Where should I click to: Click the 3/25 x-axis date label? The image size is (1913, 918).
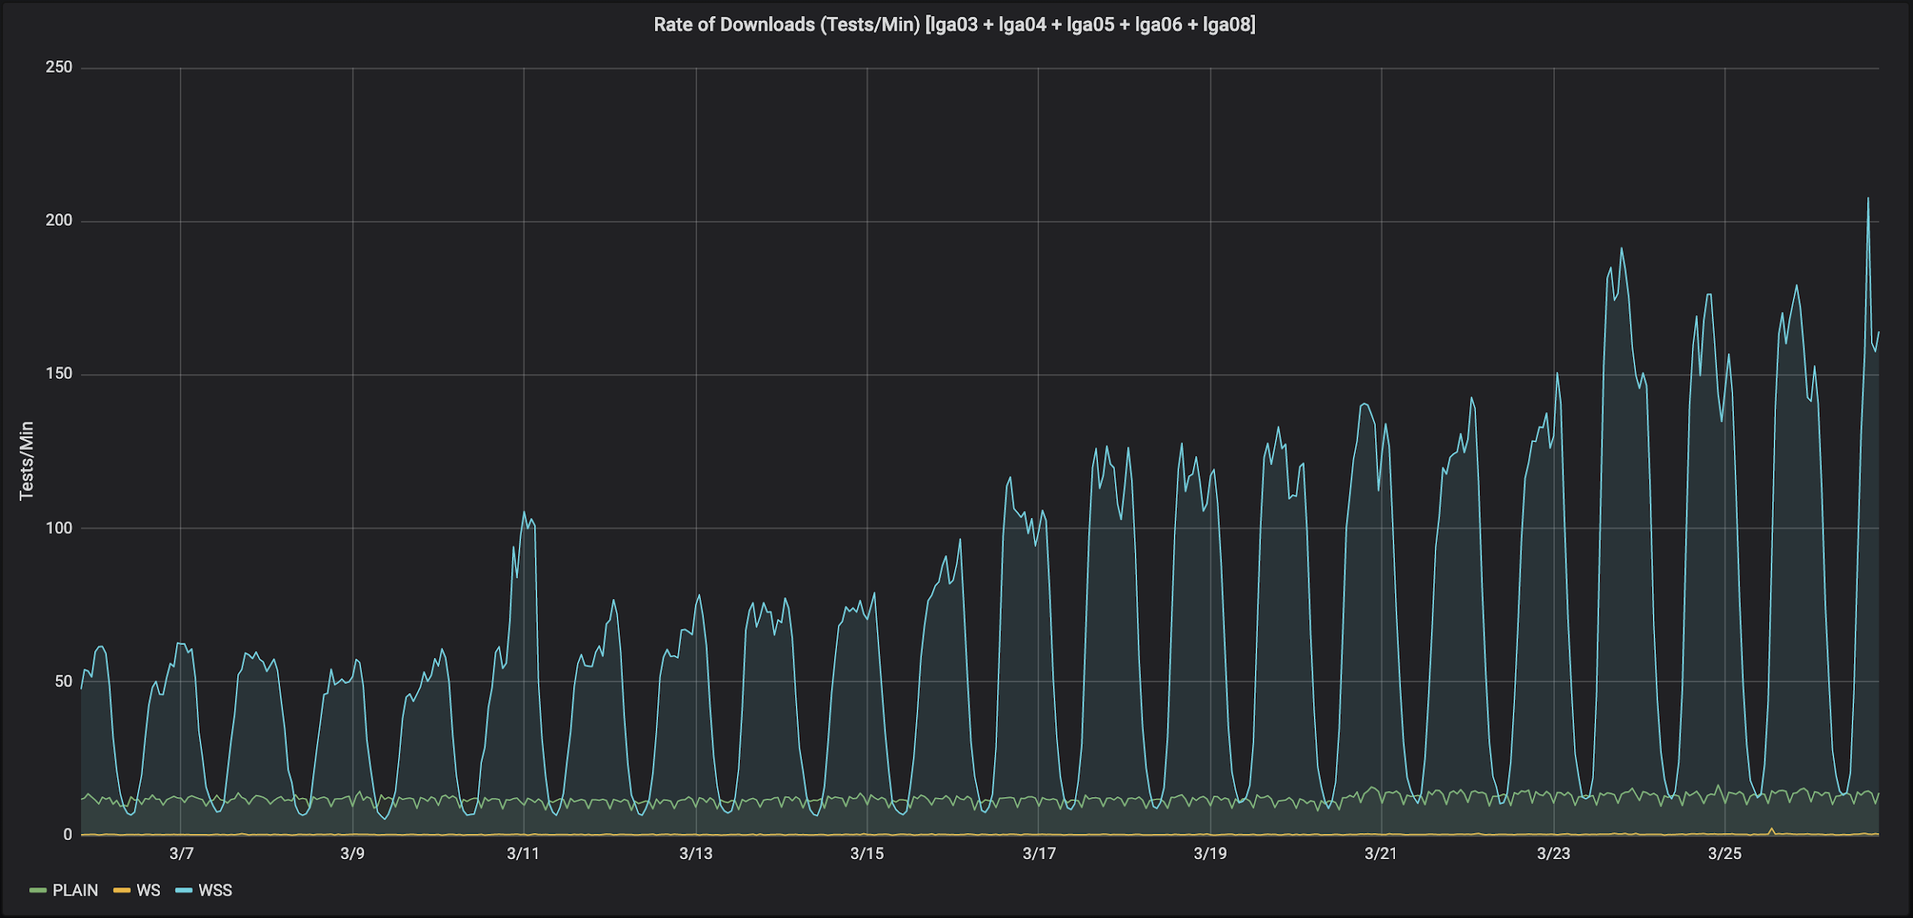coord(1725,854)
